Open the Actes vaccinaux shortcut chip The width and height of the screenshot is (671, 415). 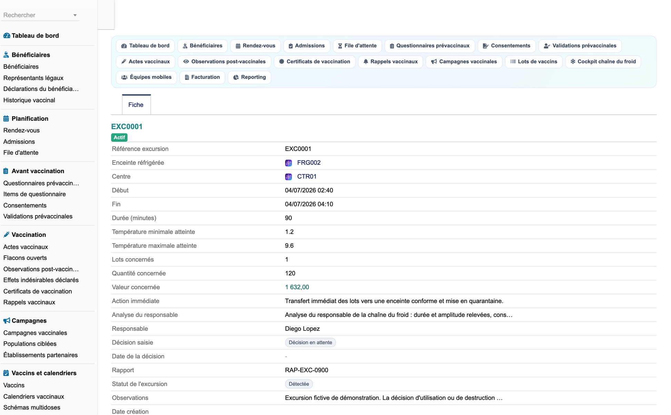pos(146,62)
